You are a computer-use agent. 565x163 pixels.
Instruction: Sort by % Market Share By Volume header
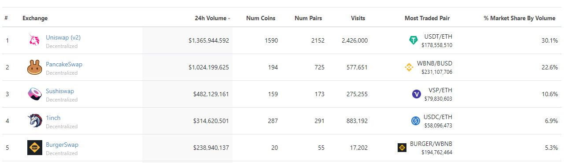pos(520,18)
